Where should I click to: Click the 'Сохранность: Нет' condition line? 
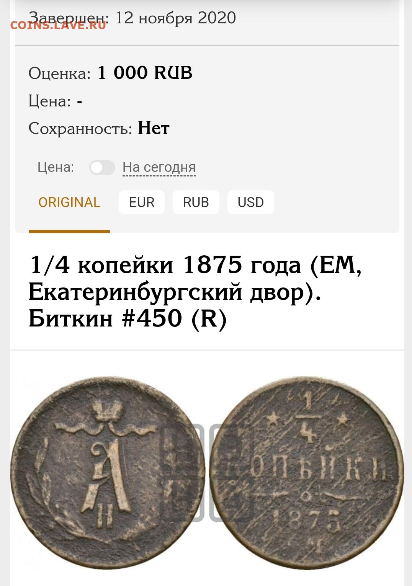[x=99, y=128]
